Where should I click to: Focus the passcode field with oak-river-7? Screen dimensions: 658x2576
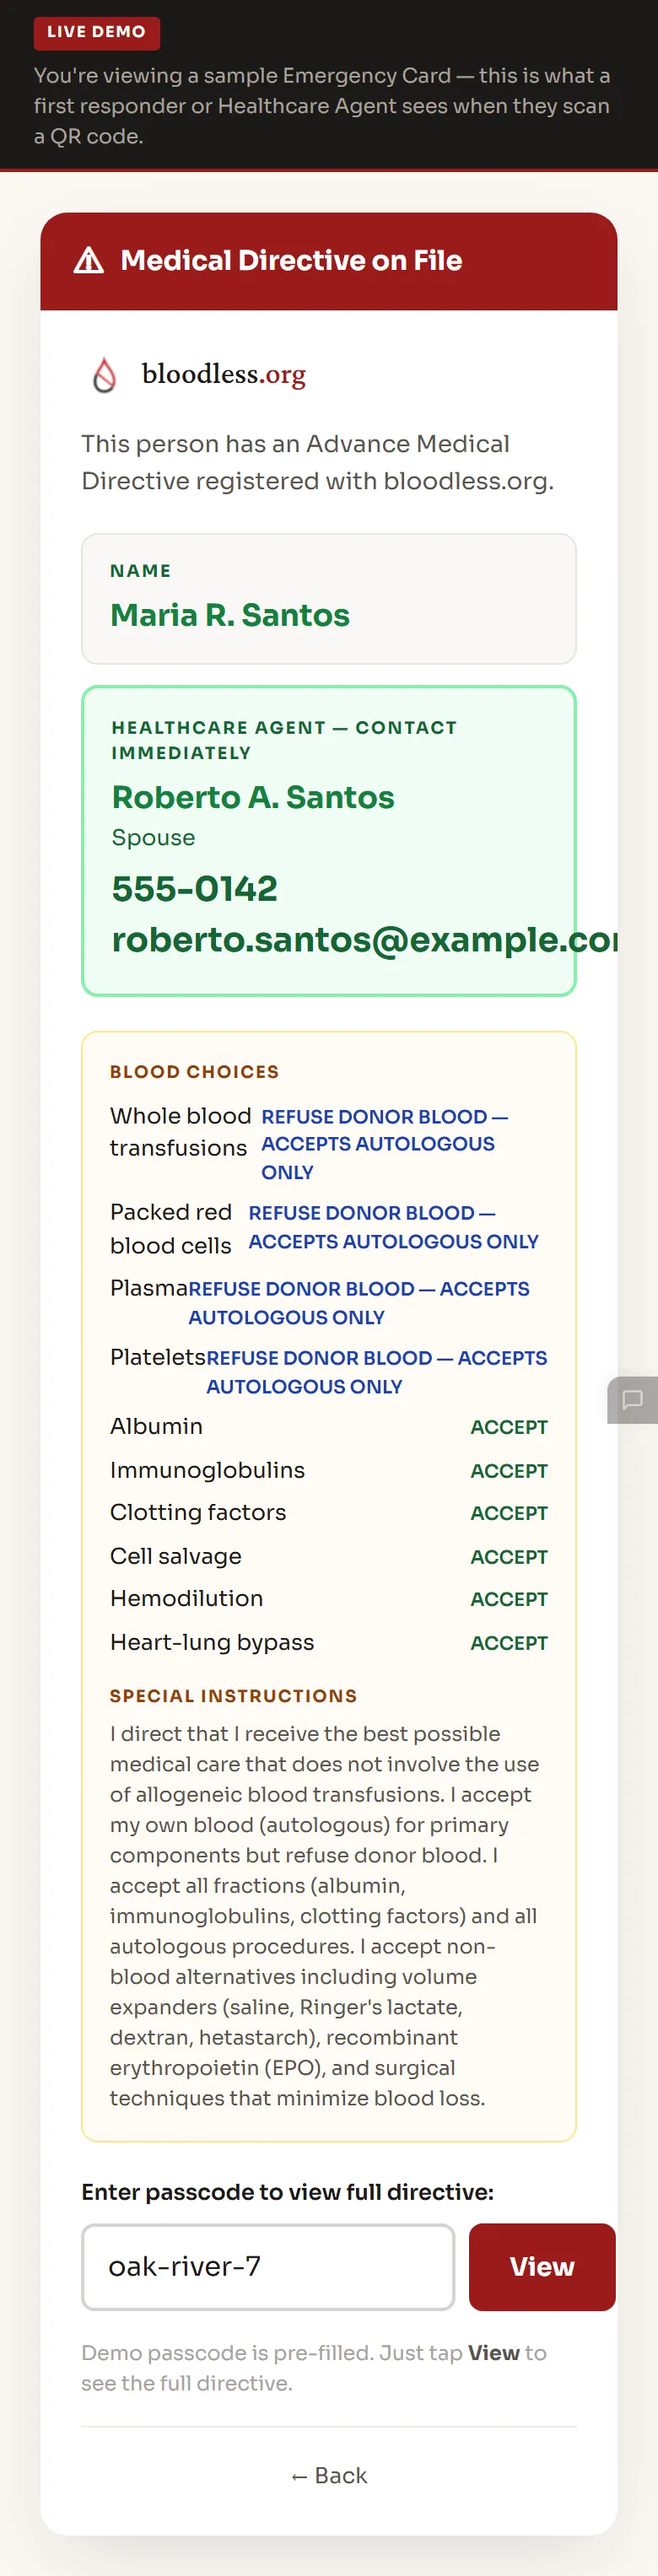tap(268, 2266)
